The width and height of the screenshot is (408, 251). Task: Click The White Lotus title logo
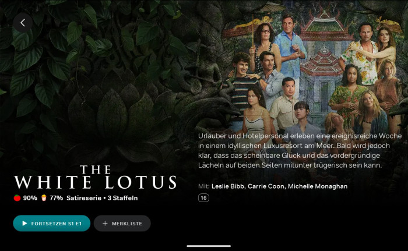[x=95, y=177]
